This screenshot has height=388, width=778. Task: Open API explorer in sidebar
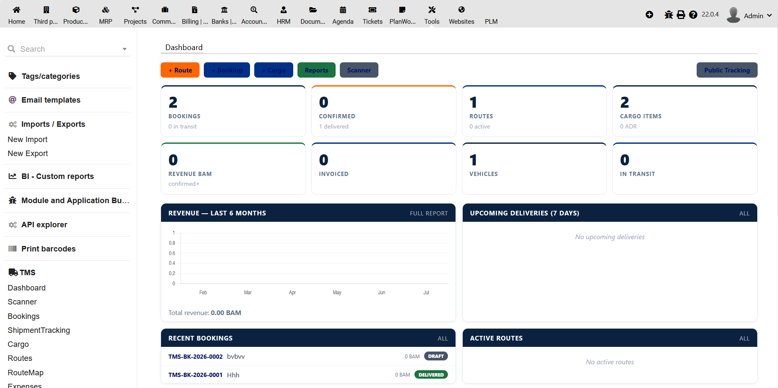(x=44, y=225)
